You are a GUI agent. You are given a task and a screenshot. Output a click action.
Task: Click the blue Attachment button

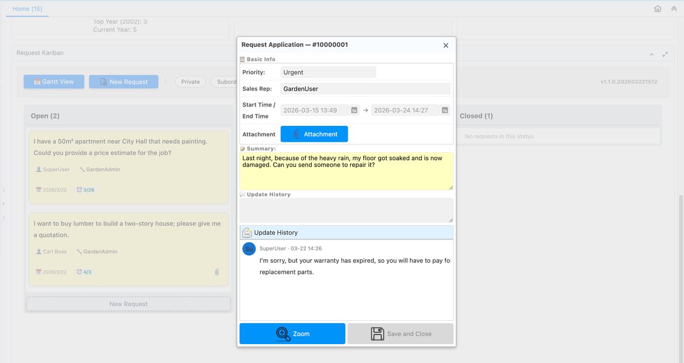(314, 134)
